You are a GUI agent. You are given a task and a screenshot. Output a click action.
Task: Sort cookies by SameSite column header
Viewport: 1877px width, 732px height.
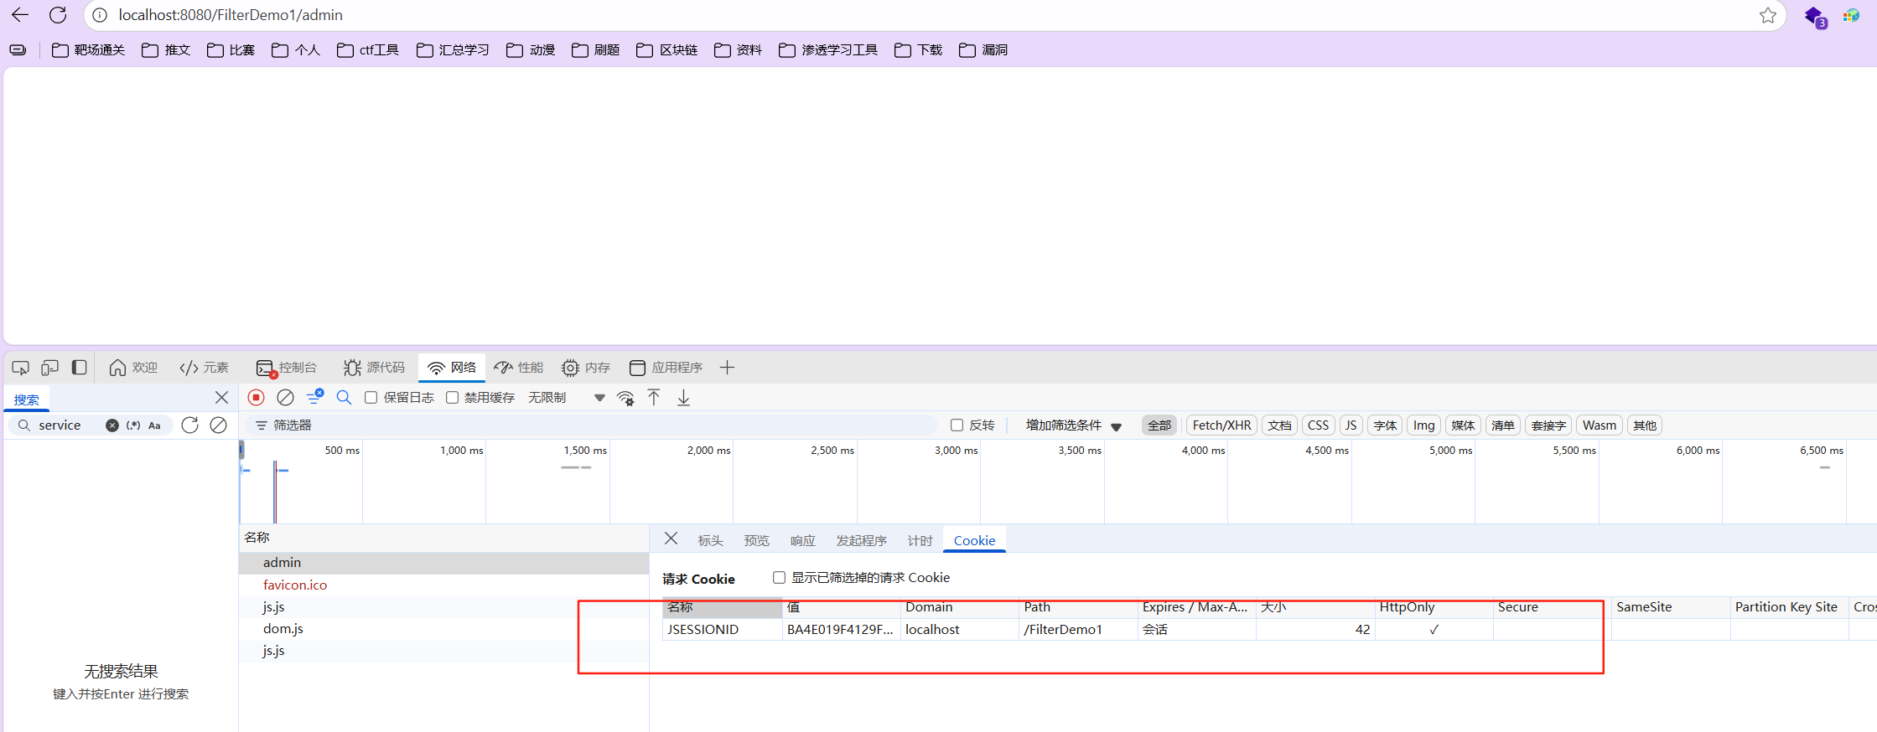point(1670,607)
